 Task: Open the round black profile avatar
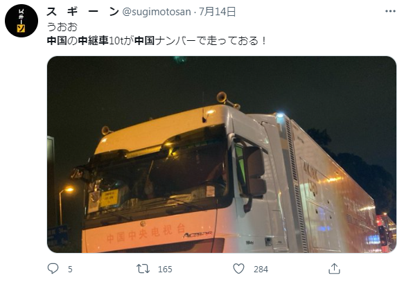[21, 21]
